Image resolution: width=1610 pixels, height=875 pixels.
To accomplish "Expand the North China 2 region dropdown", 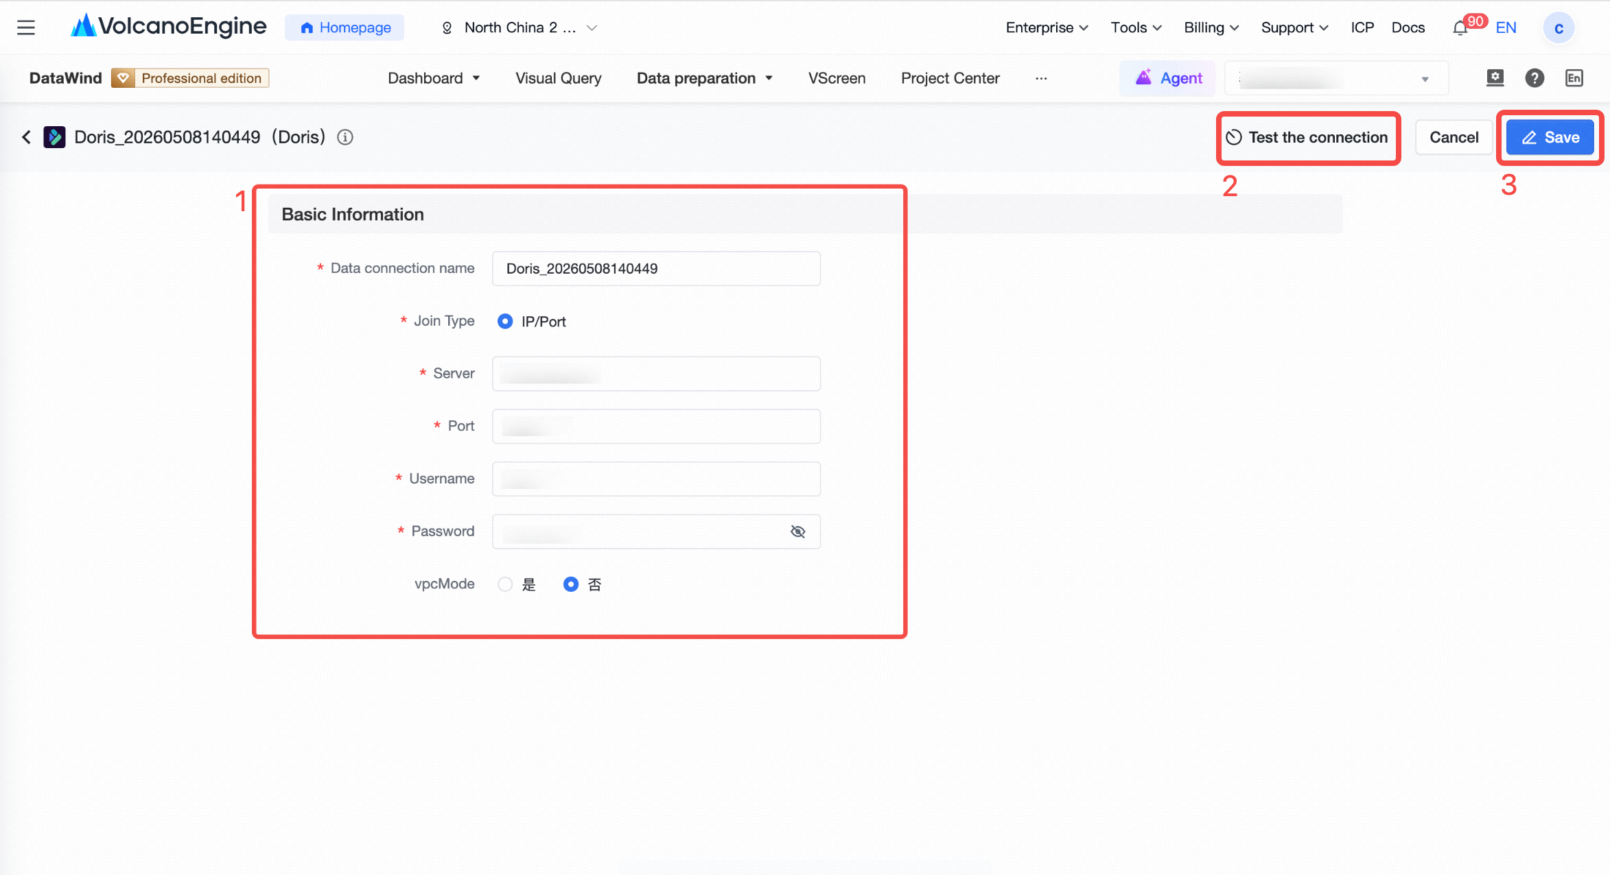I will 520,27.
